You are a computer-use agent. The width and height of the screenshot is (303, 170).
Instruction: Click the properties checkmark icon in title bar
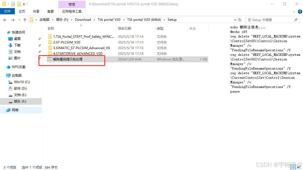tap(13, 4)
